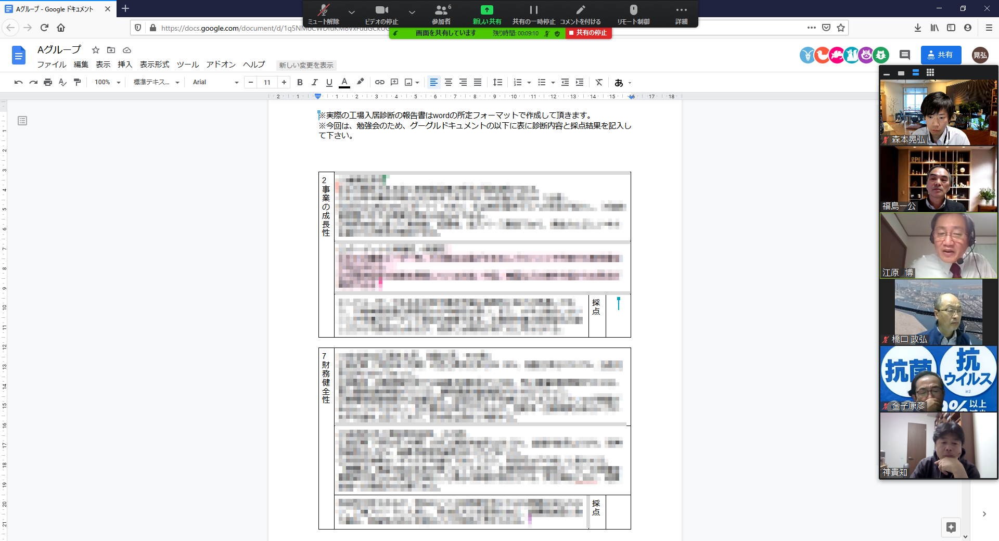Image resolution: width=999 pixels, height=541 pixels.
Task: Insert an image from toolbar
Action: (408, 82)
